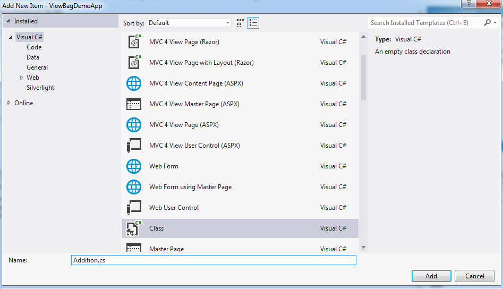This screenshot has height=289, width=503.
Task: Click MVC 4 View User Control icon
Action: (x=134, y=146)
